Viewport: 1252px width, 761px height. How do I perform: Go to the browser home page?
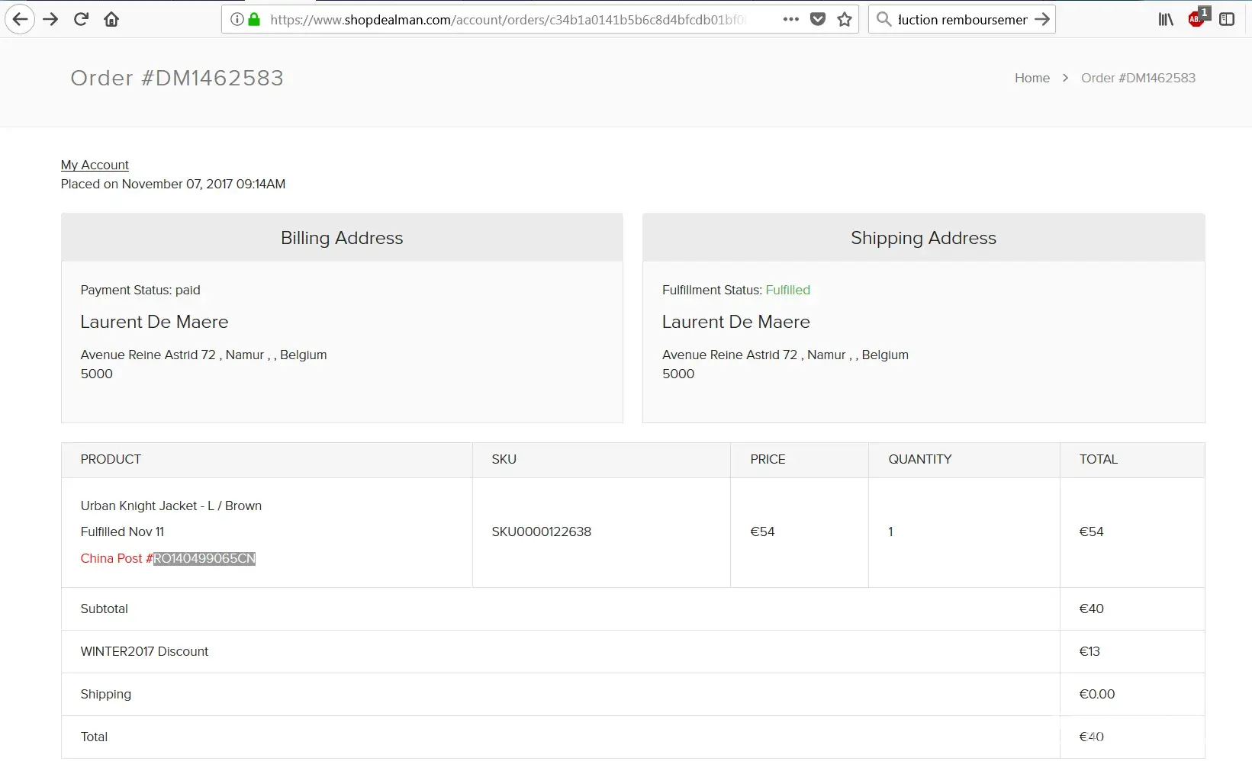pos(111,19)
